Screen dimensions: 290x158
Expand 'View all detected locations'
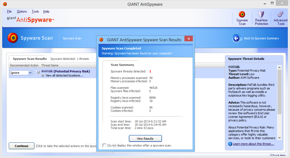click(43, 75)
